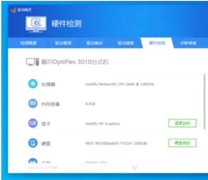208x180 pixels.
Task: Click the 处理器 label
Action: pyautogui.click(x=48, y=84)
